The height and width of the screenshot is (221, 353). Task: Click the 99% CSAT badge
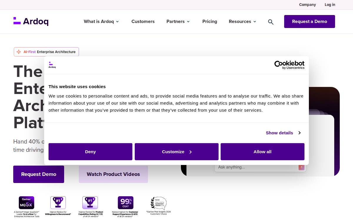(x=126, y=203)
